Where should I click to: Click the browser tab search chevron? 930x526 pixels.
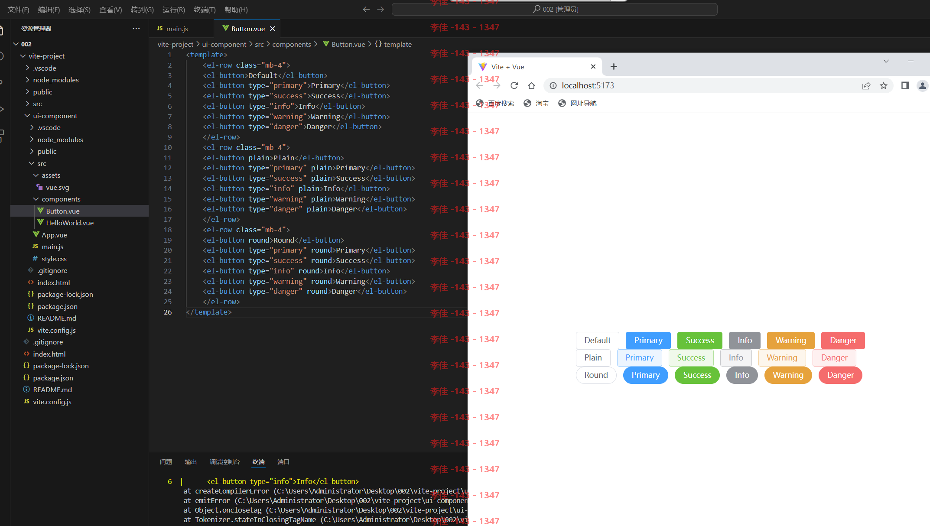click(x=886, y=61)
